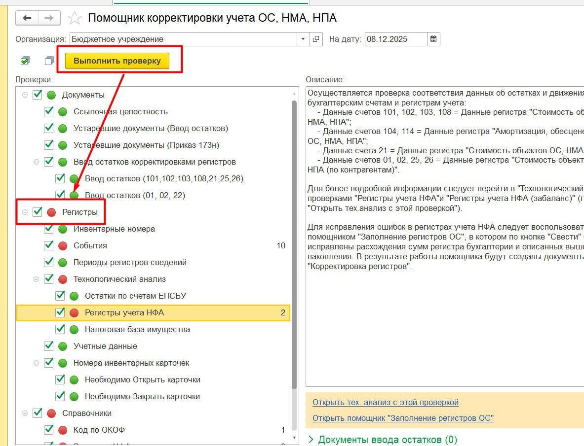Go forward with the right arrow button
Screen dimensions: 584x446
49,18
